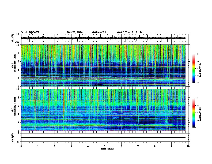Click the time axis end label "10"

click(188, 146)
